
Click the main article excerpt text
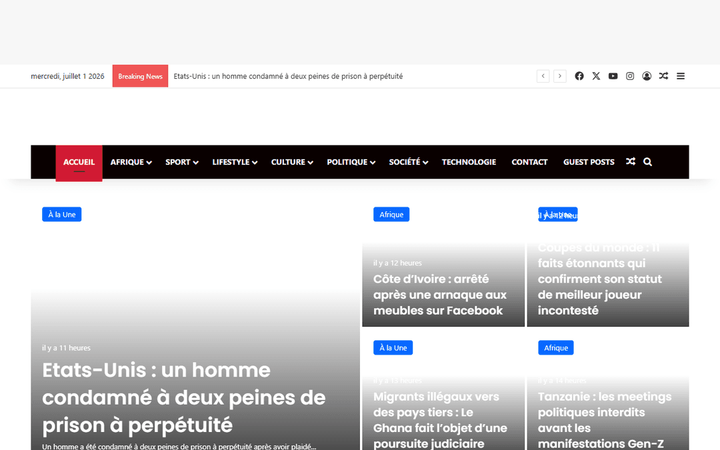(179, 446)
